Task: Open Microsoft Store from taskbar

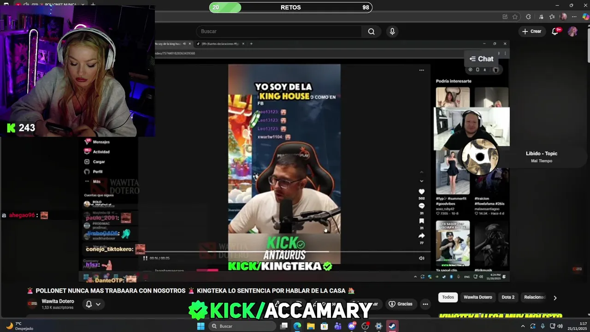Action: (324, 326)
